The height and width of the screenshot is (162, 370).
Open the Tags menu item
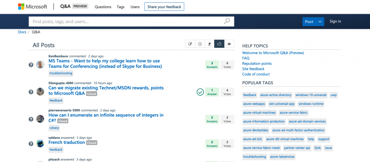[x=121, y=7]
